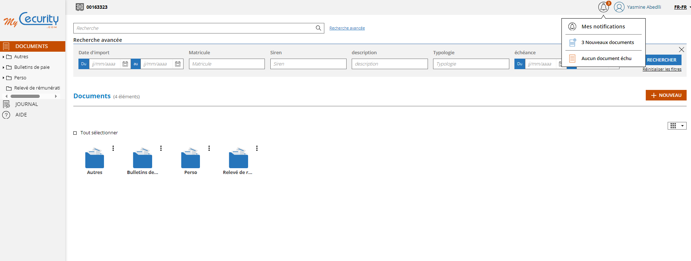Expand the Autres tree folder
The width and height of the screenshot is (691, 261).
3,57
